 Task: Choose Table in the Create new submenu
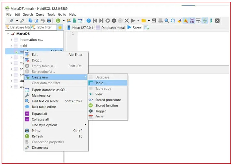coord(108,83)
